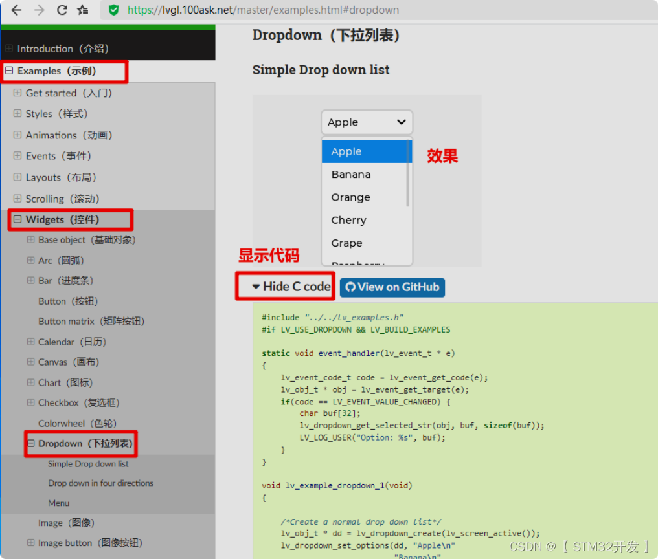658x559 pixels.
Task: Open Button matrix (矩阵按钮) page
Action: click(91, 321)
